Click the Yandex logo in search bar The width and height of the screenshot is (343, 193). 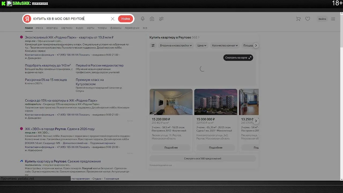tap(27, 19)
